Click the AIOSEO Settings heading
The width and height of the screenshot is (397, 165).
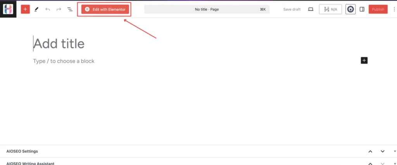(22, 151)
